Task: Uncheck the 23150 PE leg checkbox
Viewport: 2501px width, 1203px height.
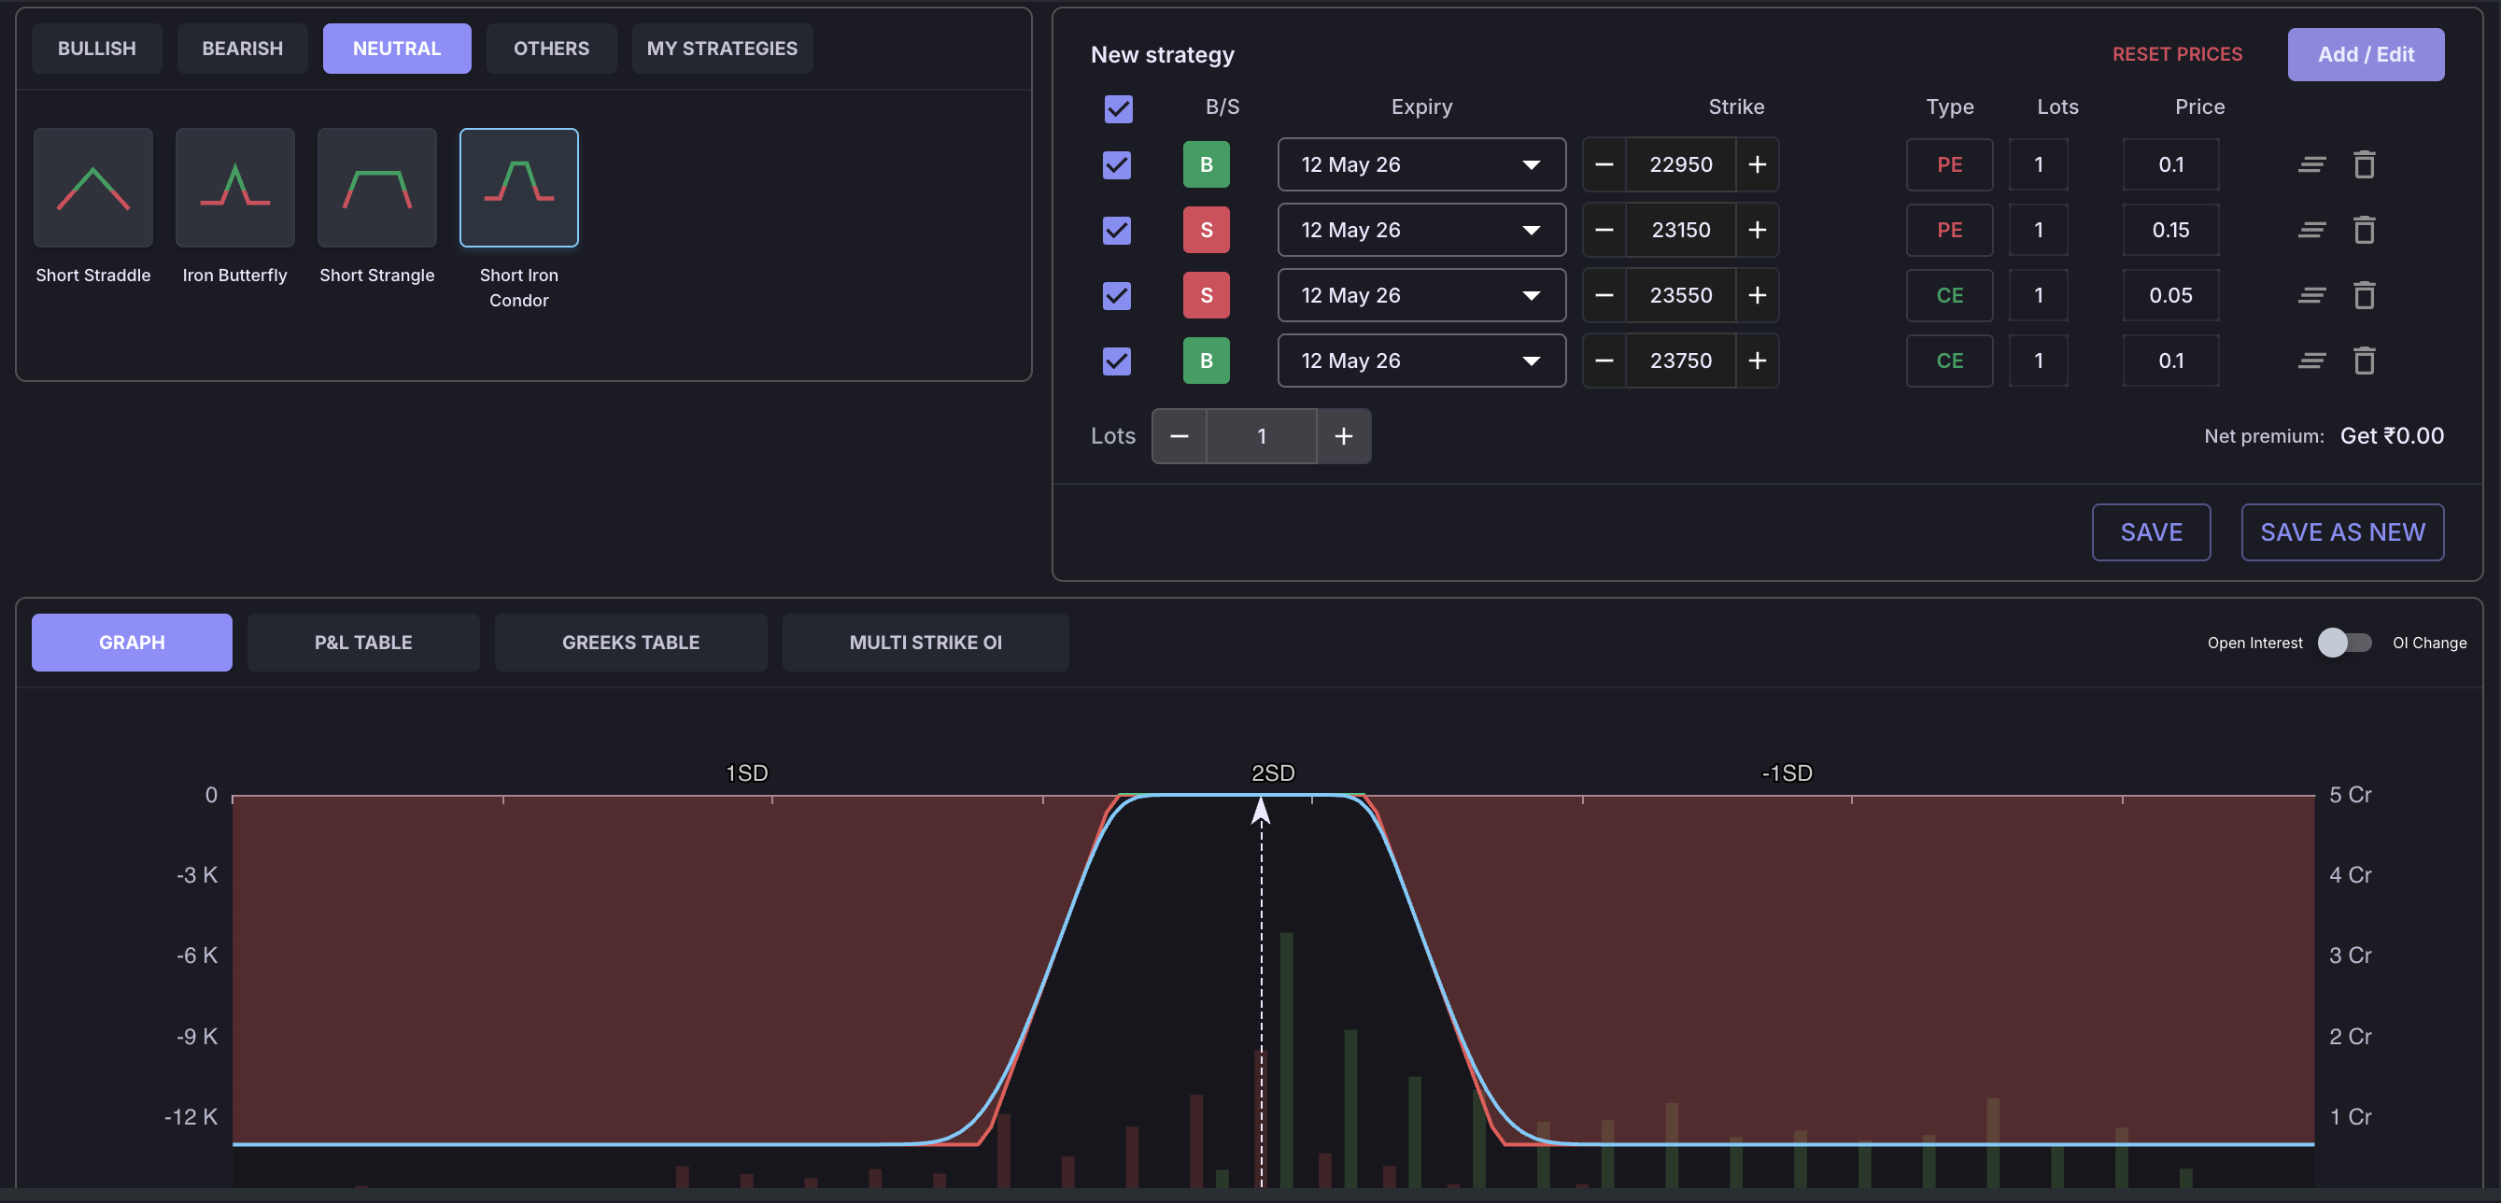Action: click(1118, 230)
